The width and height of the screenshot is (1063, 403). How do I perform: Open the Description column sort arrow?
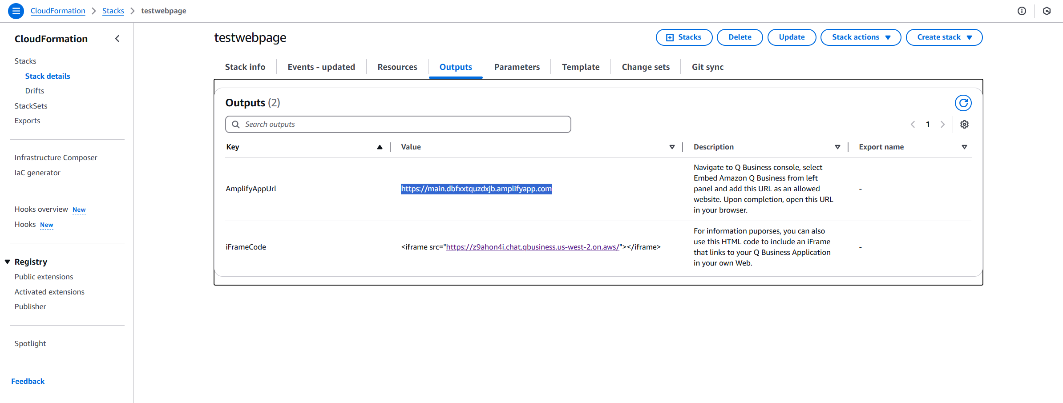pos(837,147)
